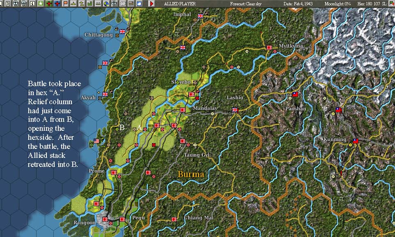The height and width of the screenshot is (237, 395).
Task: Select the Chinese flag at Kunming
Action: coord(356,141)
